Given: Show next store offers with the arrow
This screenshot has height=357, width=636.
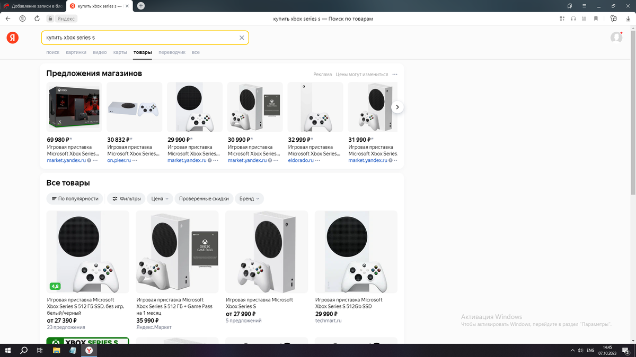Looking at the screenshot, I should click(x=397, y=107).
